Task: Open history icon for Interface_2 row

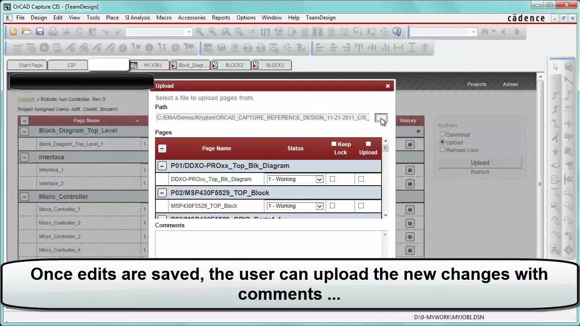Action: coord(410,184)
